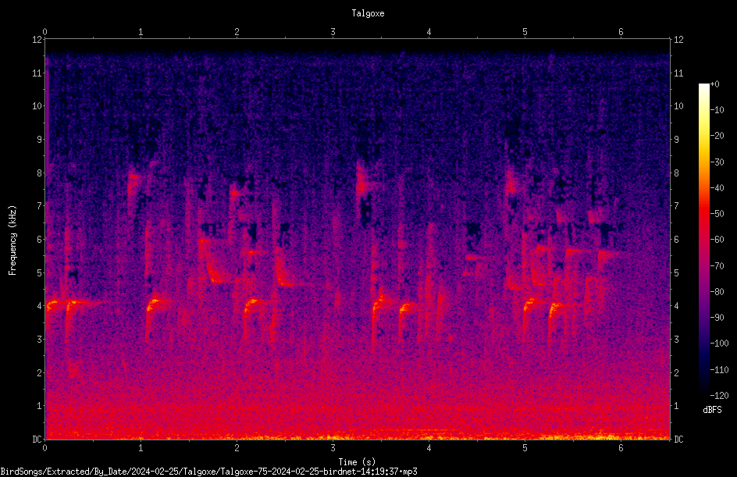Select the -120 level on color scale
The width and height of the screenshot is (737, 477).
719,396
